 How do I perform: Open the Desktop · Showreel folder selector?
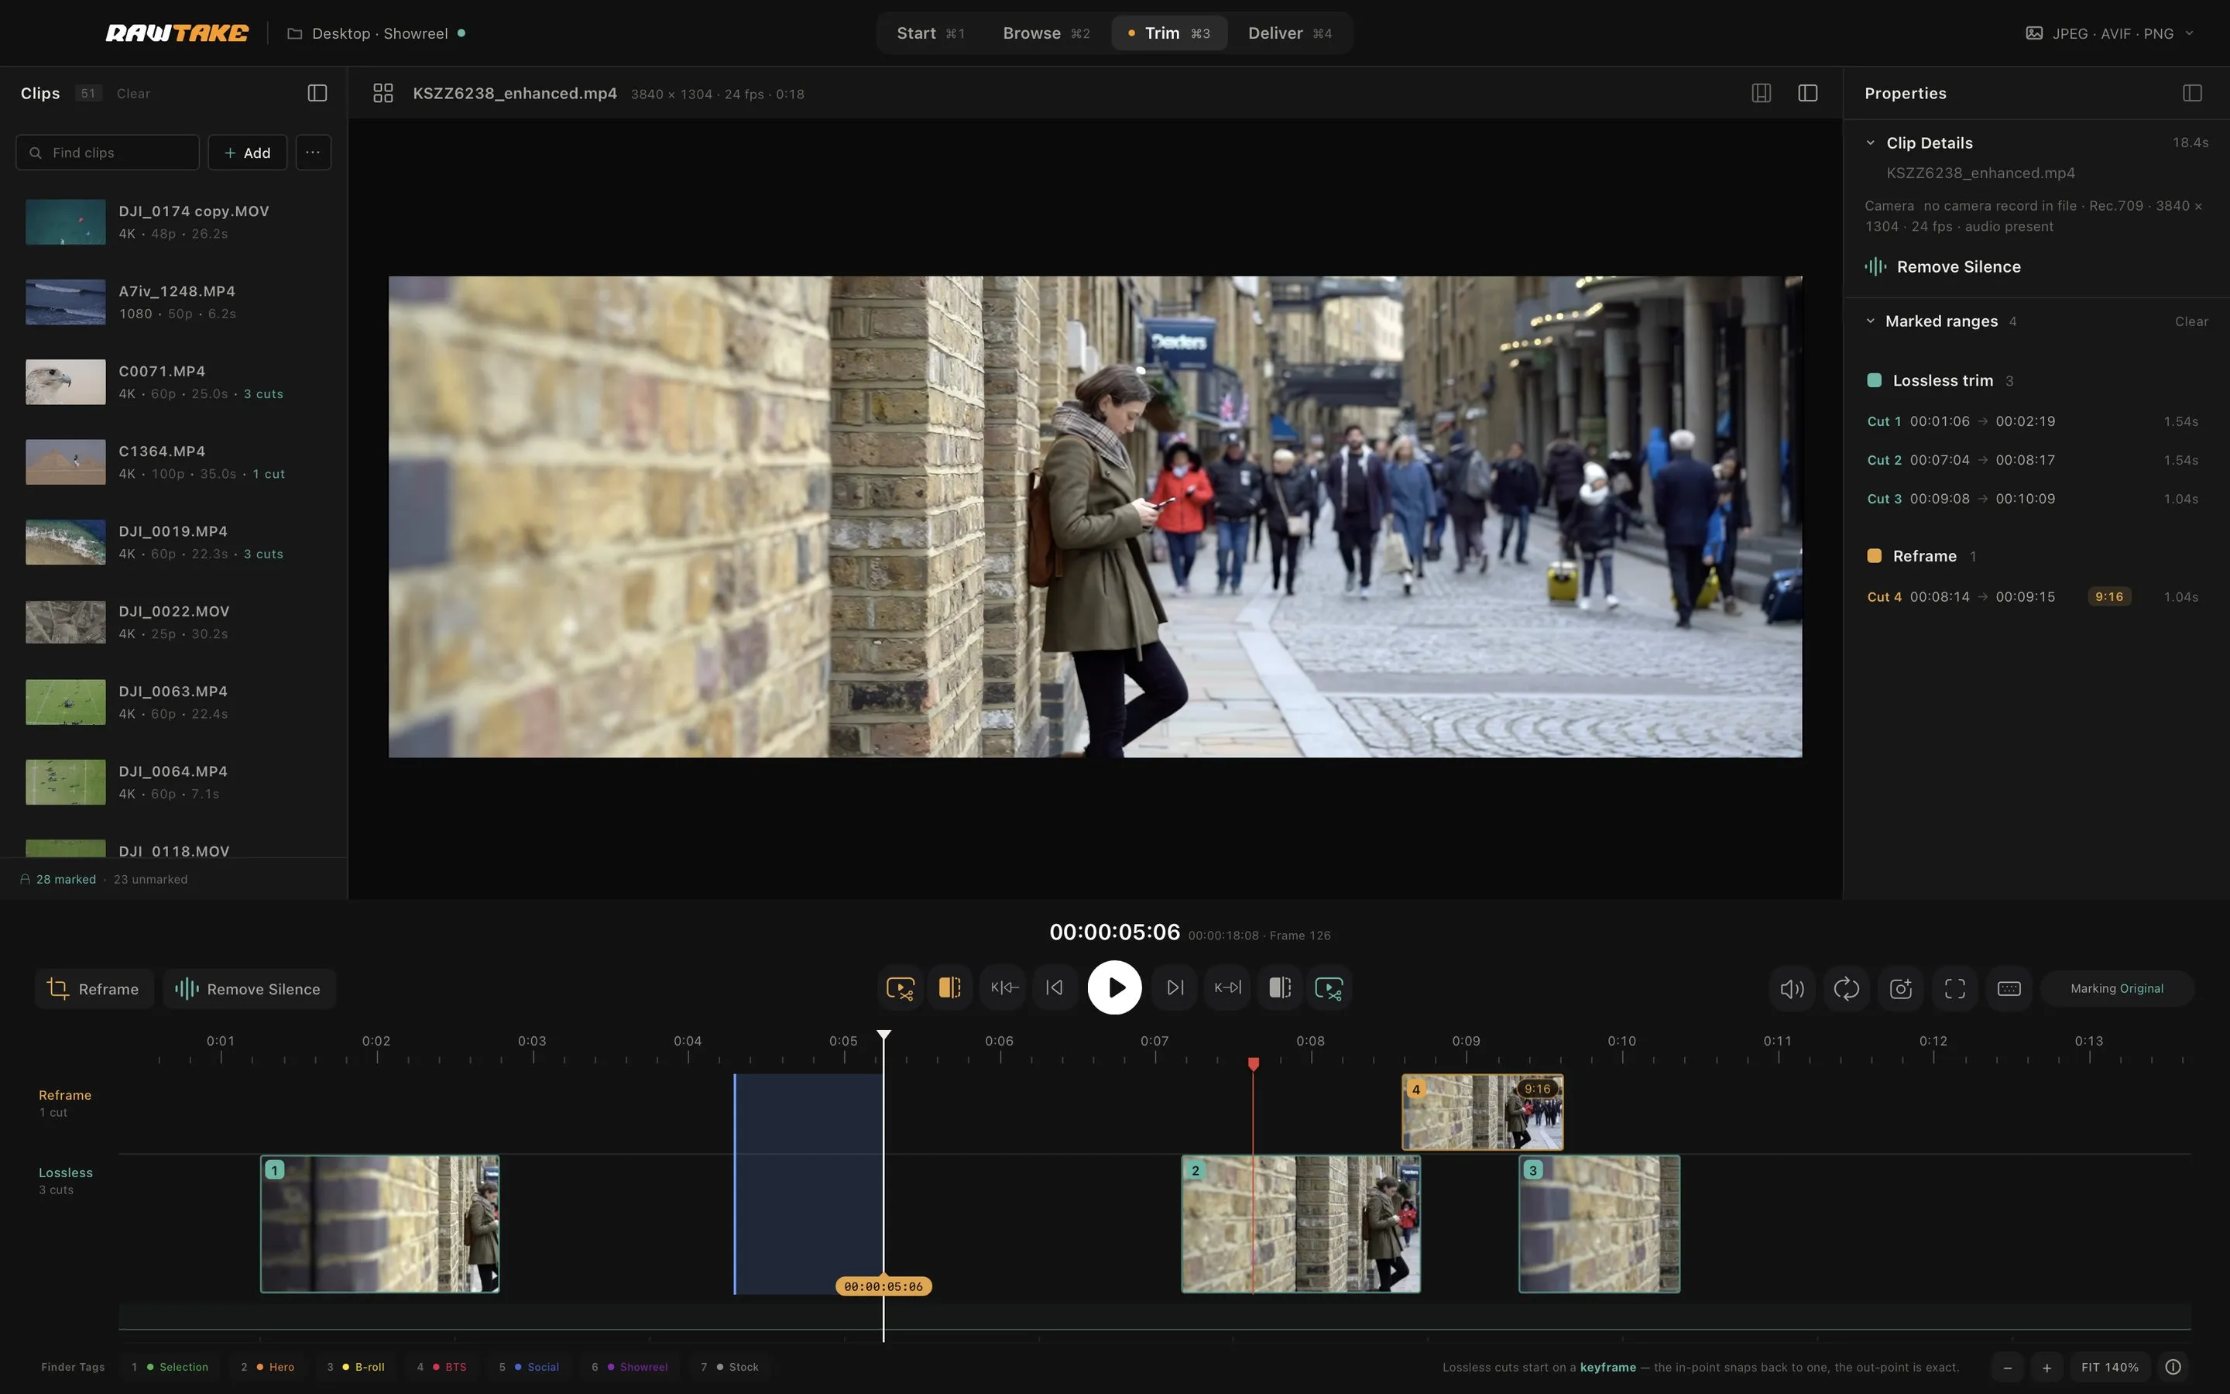click(376, 33)
